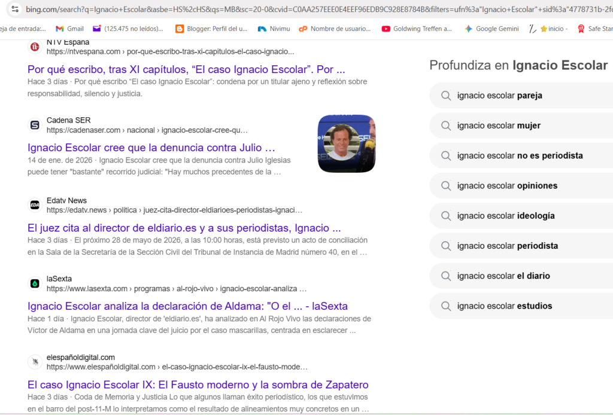Click the www.elespañoldigital.com result URL
Viewport: 613px width, 415px height.
pos(177,367)
